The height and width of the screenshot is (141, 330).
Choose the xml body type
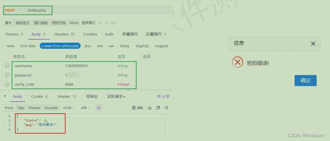tap(100, 46)
